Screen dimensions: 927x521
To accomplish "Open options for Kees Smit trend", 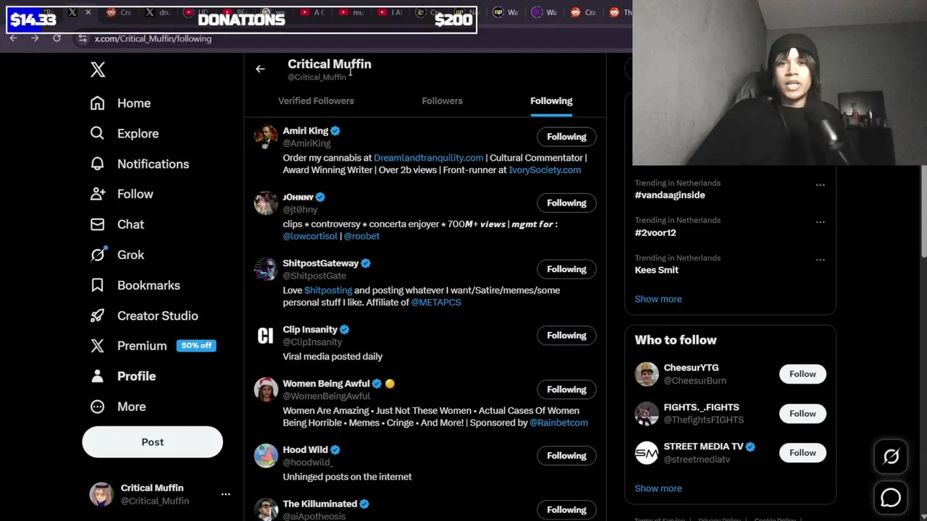I will point(820,260).
